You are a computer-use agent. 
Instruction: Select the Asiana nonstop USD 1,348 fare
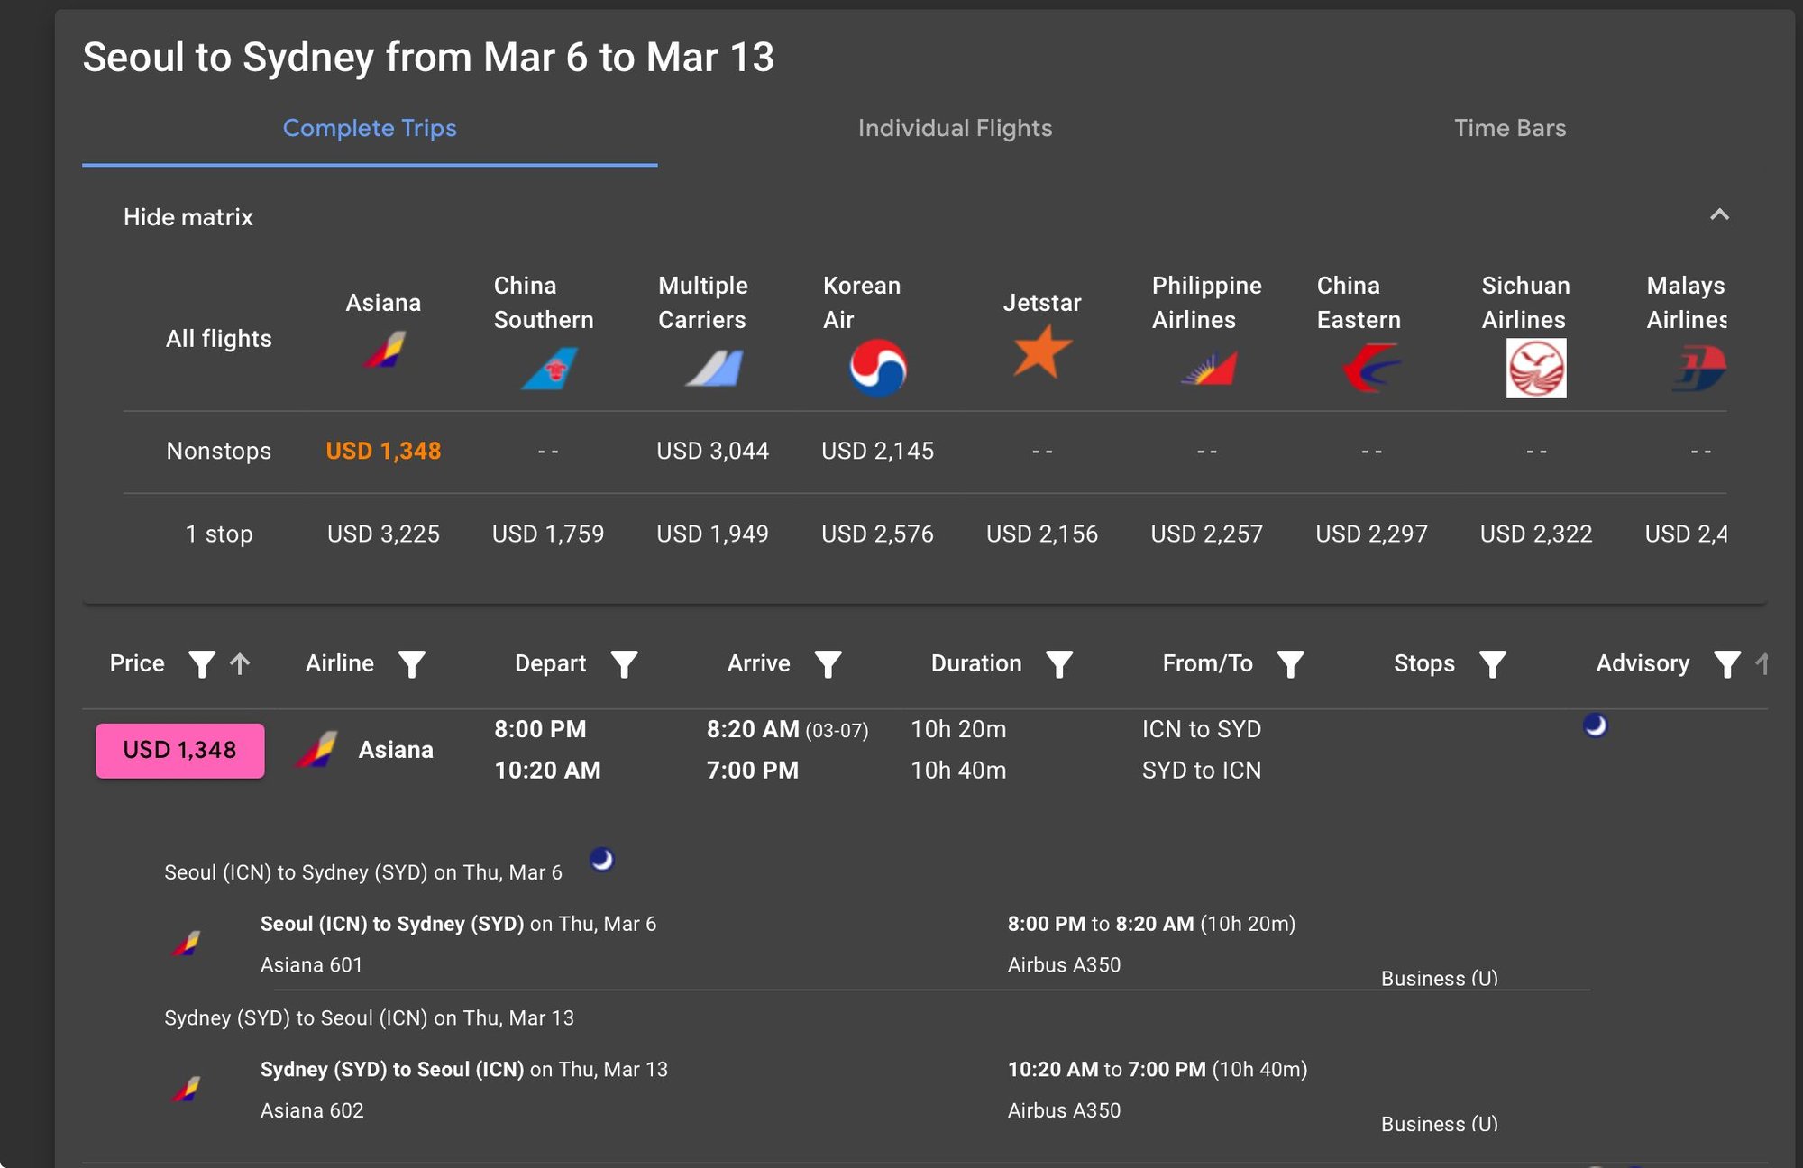point(382,451)
